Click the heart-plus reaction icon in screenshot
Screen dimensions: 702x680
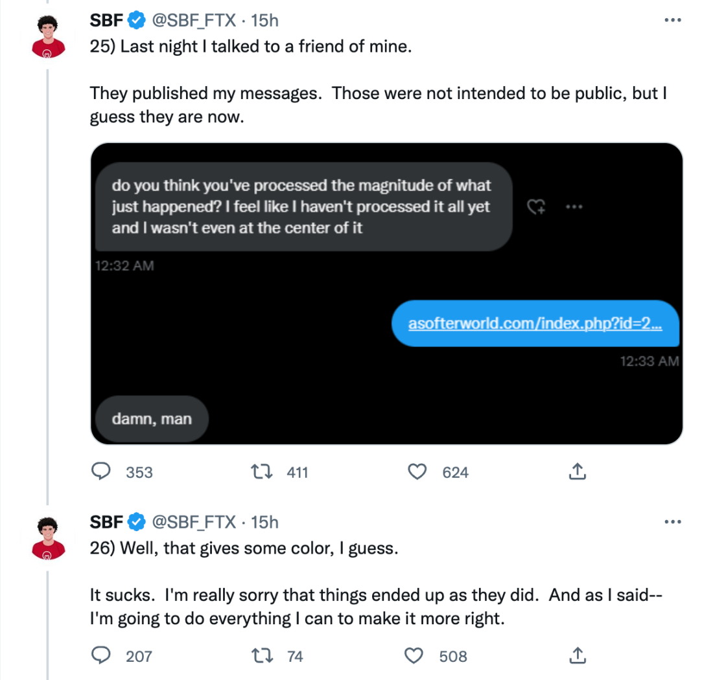point(535,207)
